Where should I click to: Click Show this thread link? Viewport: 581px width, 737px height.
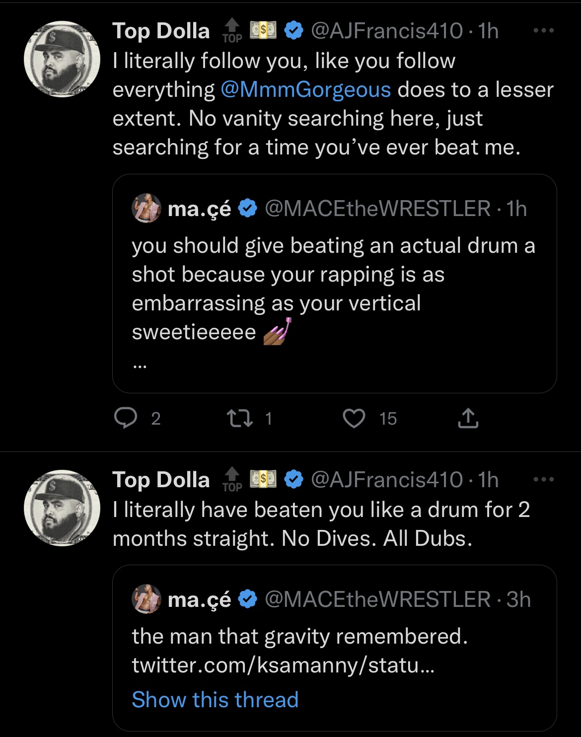pos(215,700)
